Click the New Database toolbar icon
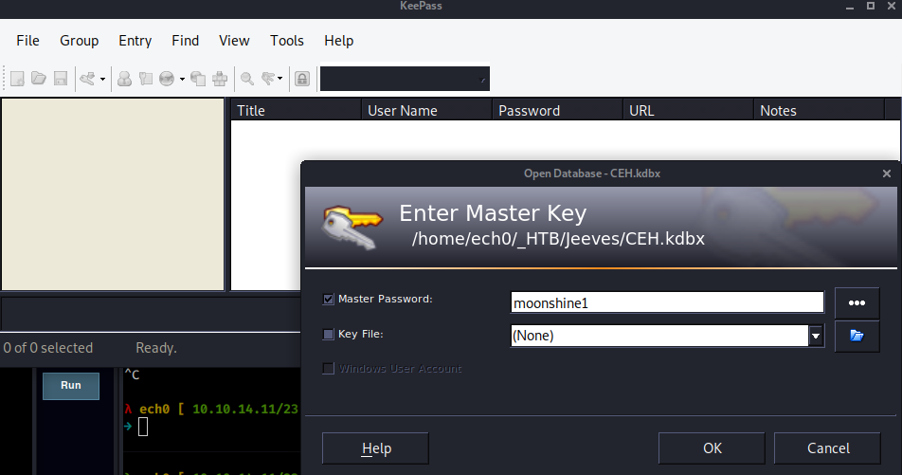Image resolution: width=902 pixels, height=475 pixels. pos(17,79)
